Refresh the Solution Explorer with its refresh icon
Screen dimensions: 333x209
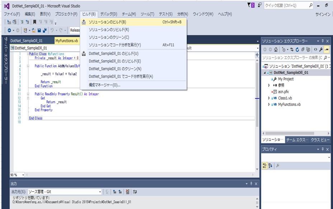[298, 50]
